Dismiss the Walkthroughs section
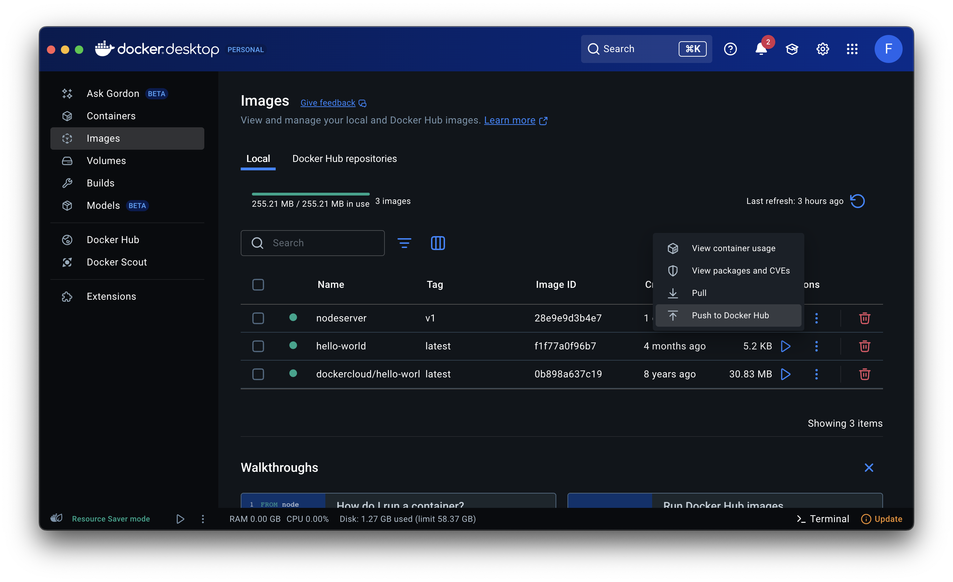This screenshot has height=582, width=953. point(869,468)
